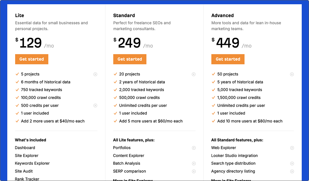Click the Advanced plan heading
This screenshot has width=309, height=181.
click(222, 15)
